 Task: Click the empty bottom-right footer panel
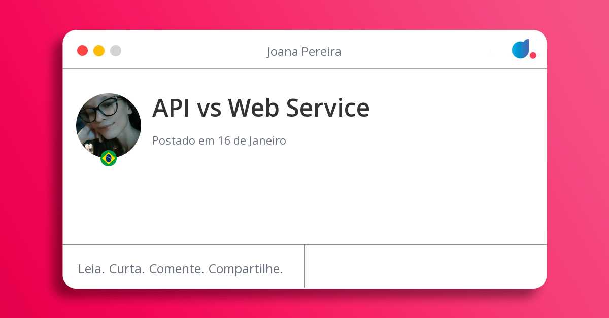coord(425,267)
